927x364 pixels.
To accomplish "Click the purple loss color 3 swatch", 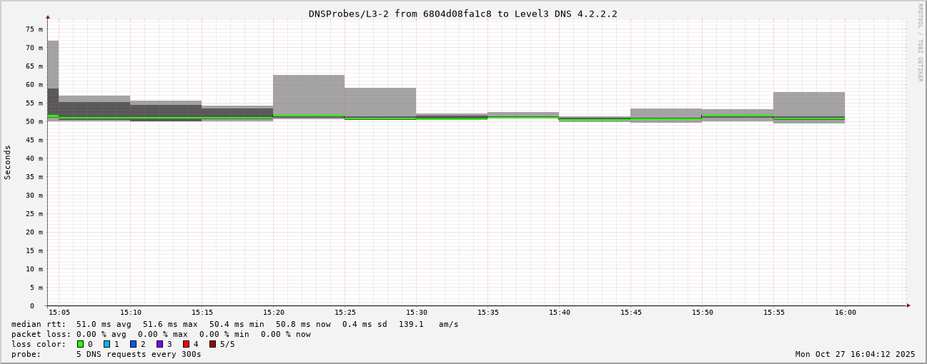I will coord(159,344).
